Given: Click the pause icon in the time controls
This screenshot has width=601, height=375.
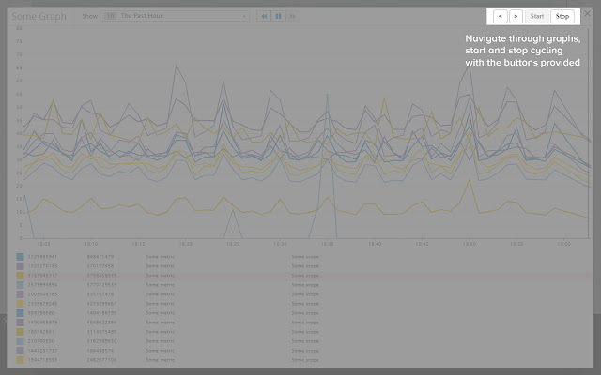Looking at the screenshot, I should point(278,16).
